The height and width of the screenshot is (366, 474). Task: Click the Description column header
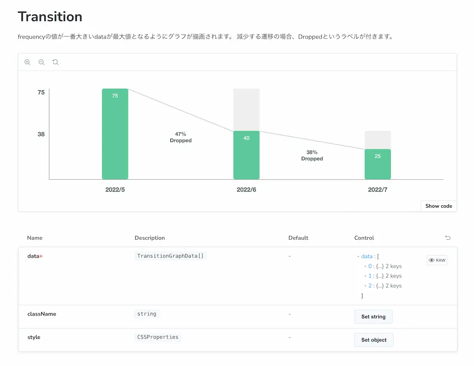click(x=150, y=238)
